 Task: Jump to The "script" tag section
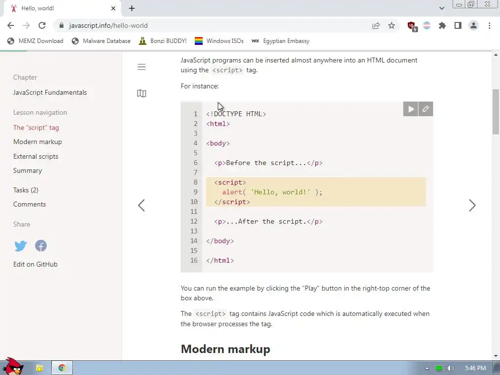[x=36, y=127]
